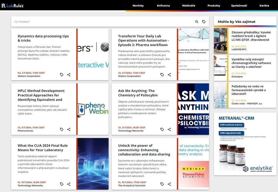Open the Knihovna menu item
The image size is (278, 192).
click(x=163, y=6)
